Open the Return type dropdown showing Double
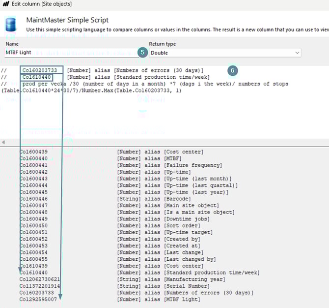 pos(225,53)
